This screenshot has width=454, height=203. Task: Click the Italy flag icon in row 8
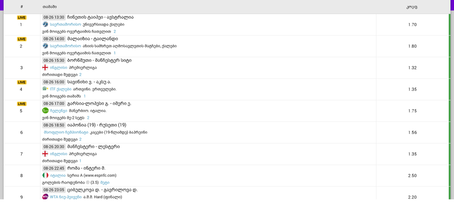pyautogui.click(x=45, y=176)
